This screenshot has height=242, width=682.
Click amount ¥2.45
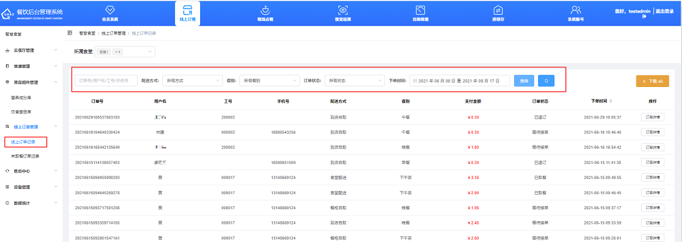472,222
